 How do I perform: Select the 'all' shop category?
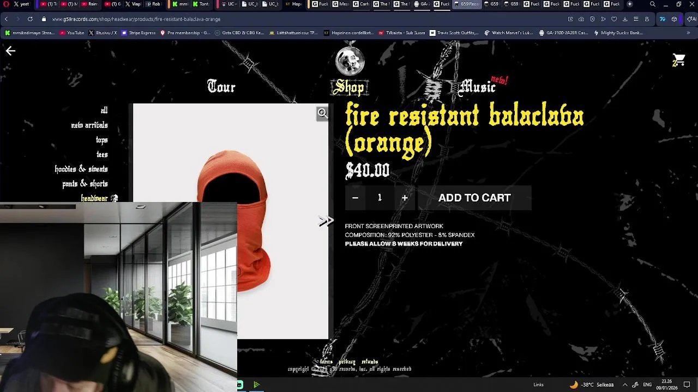pos(104,110)
